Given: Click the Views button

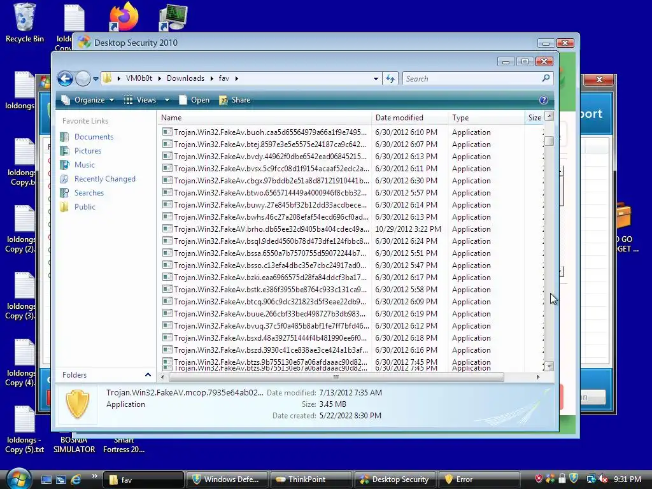Looking at the screenshot, I should 140,100.
